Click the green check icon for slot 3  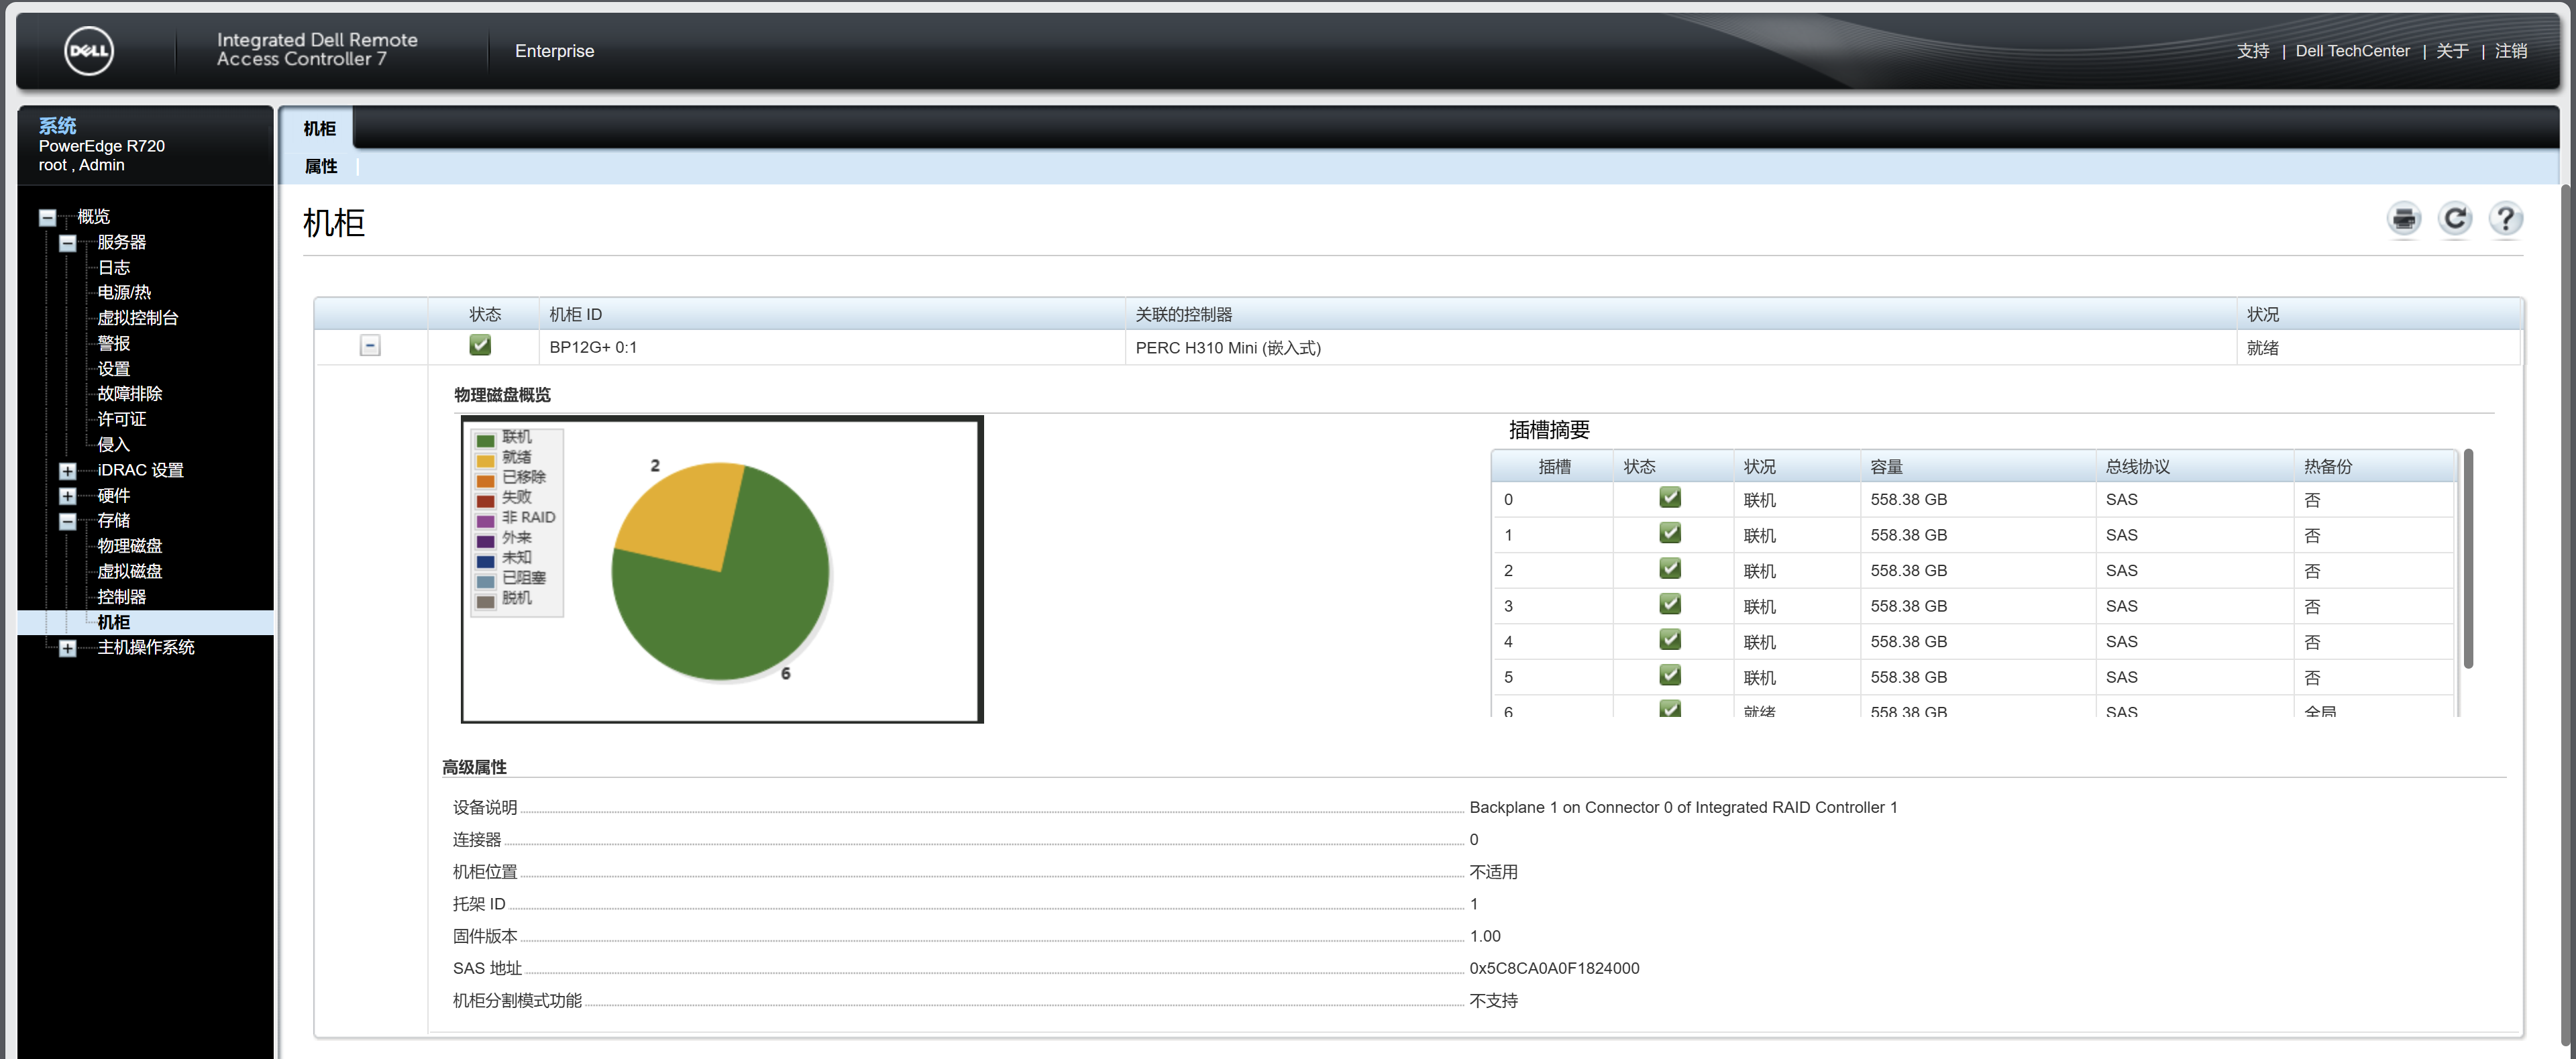(x=1669, y=605)
